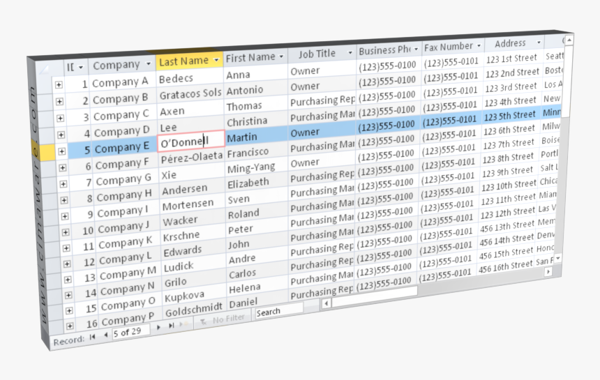This screenshot has width=600, height=380.
Task: Expand subdatasheet for Company E row
Action: click(61, 150)
